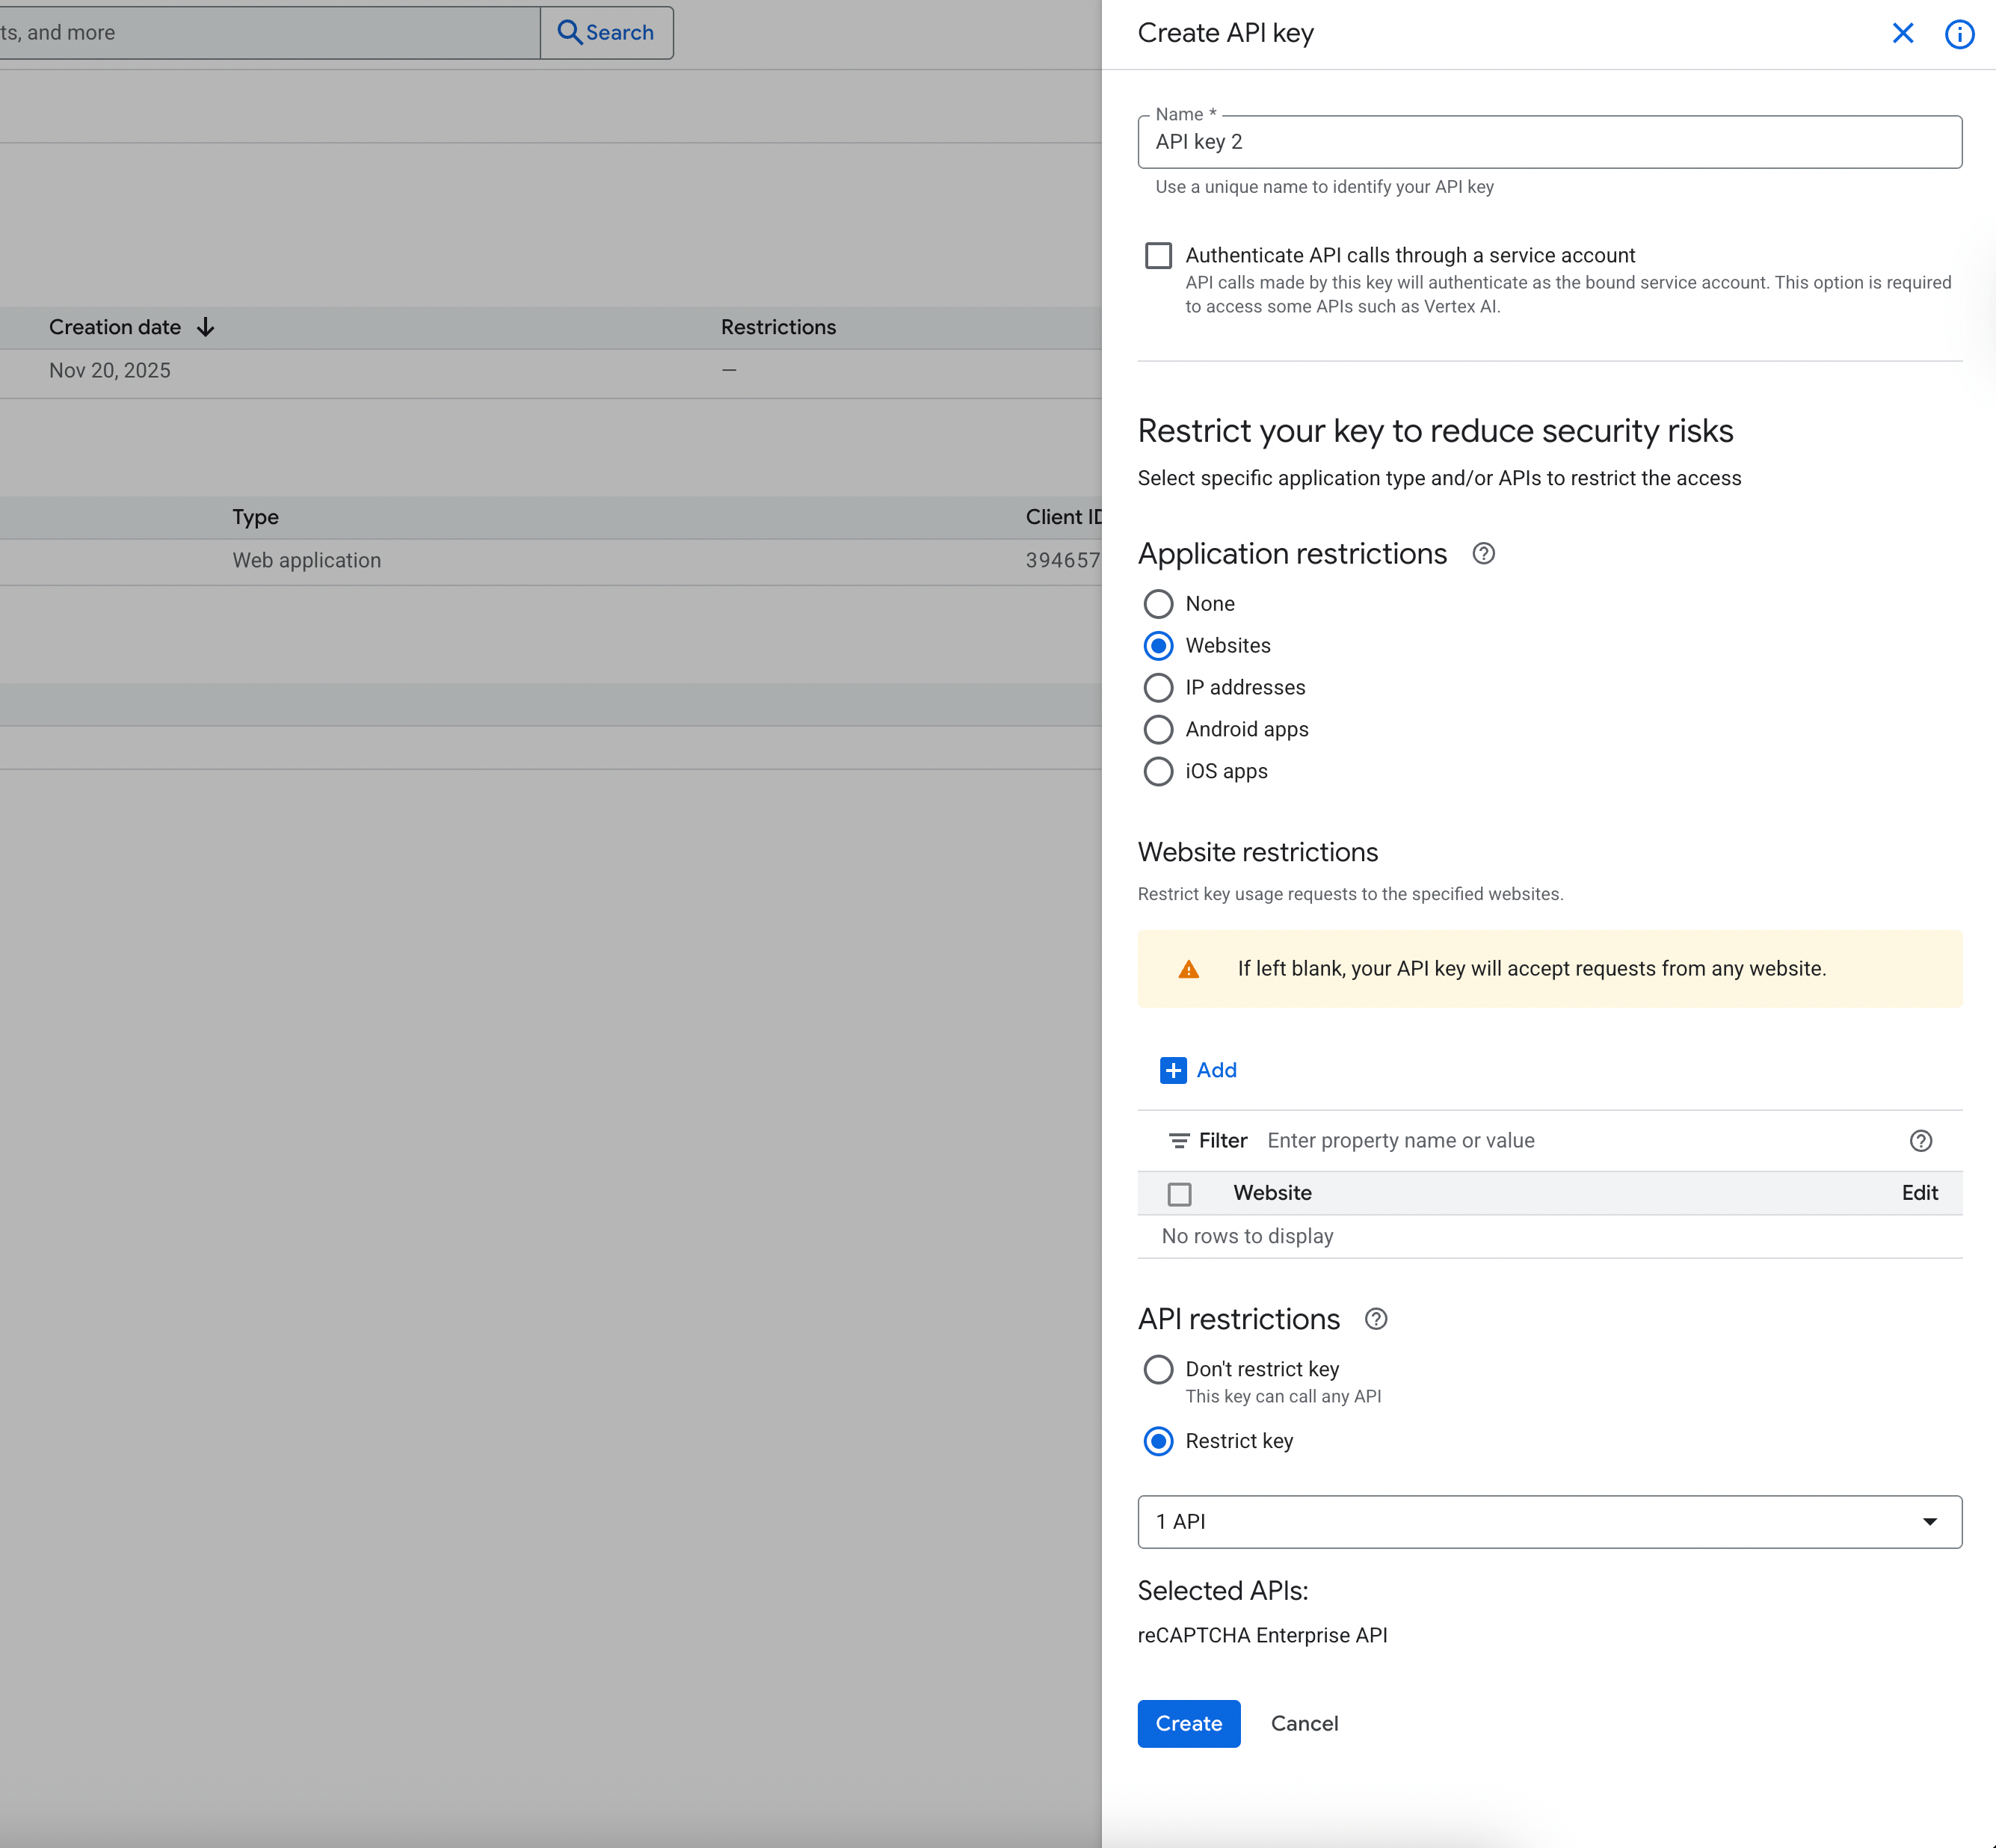Expand the 1 API dropdown
The image size is (1996, 1848).
tap(1548, 1522)
